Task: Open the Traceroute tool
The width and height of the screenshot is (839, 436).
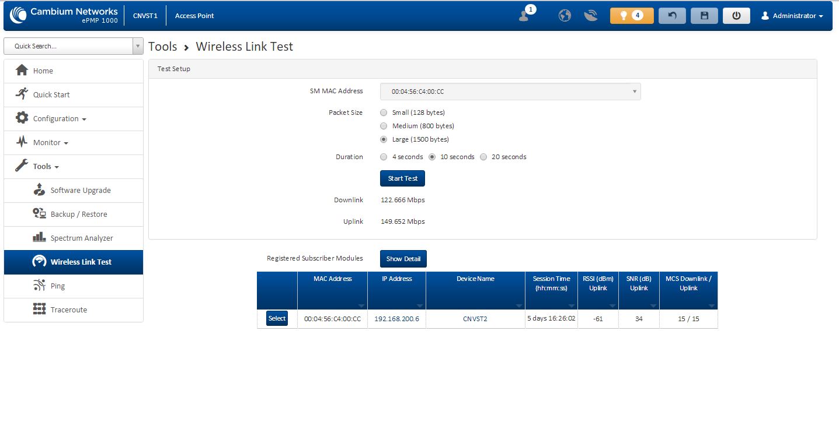Action: (74, 310)
